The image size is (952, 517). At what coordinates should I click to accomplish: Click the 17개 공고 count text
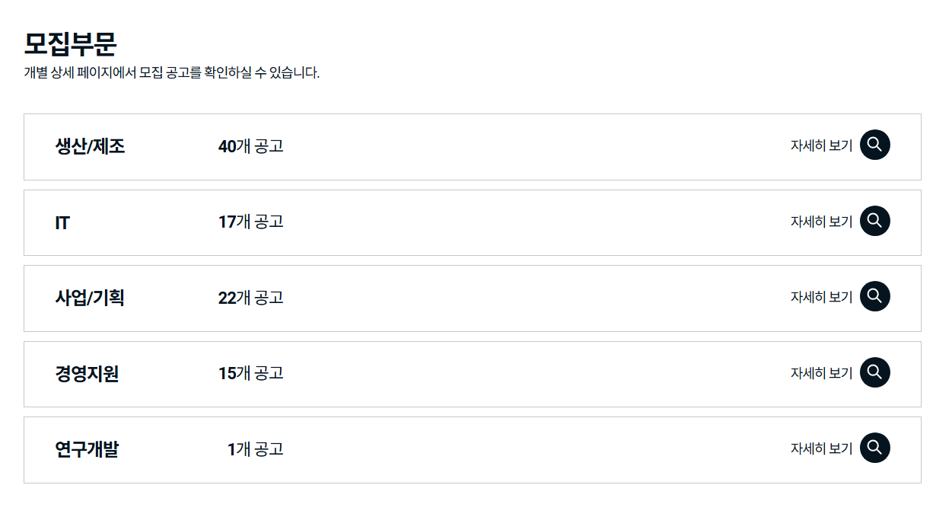point(251,222)
